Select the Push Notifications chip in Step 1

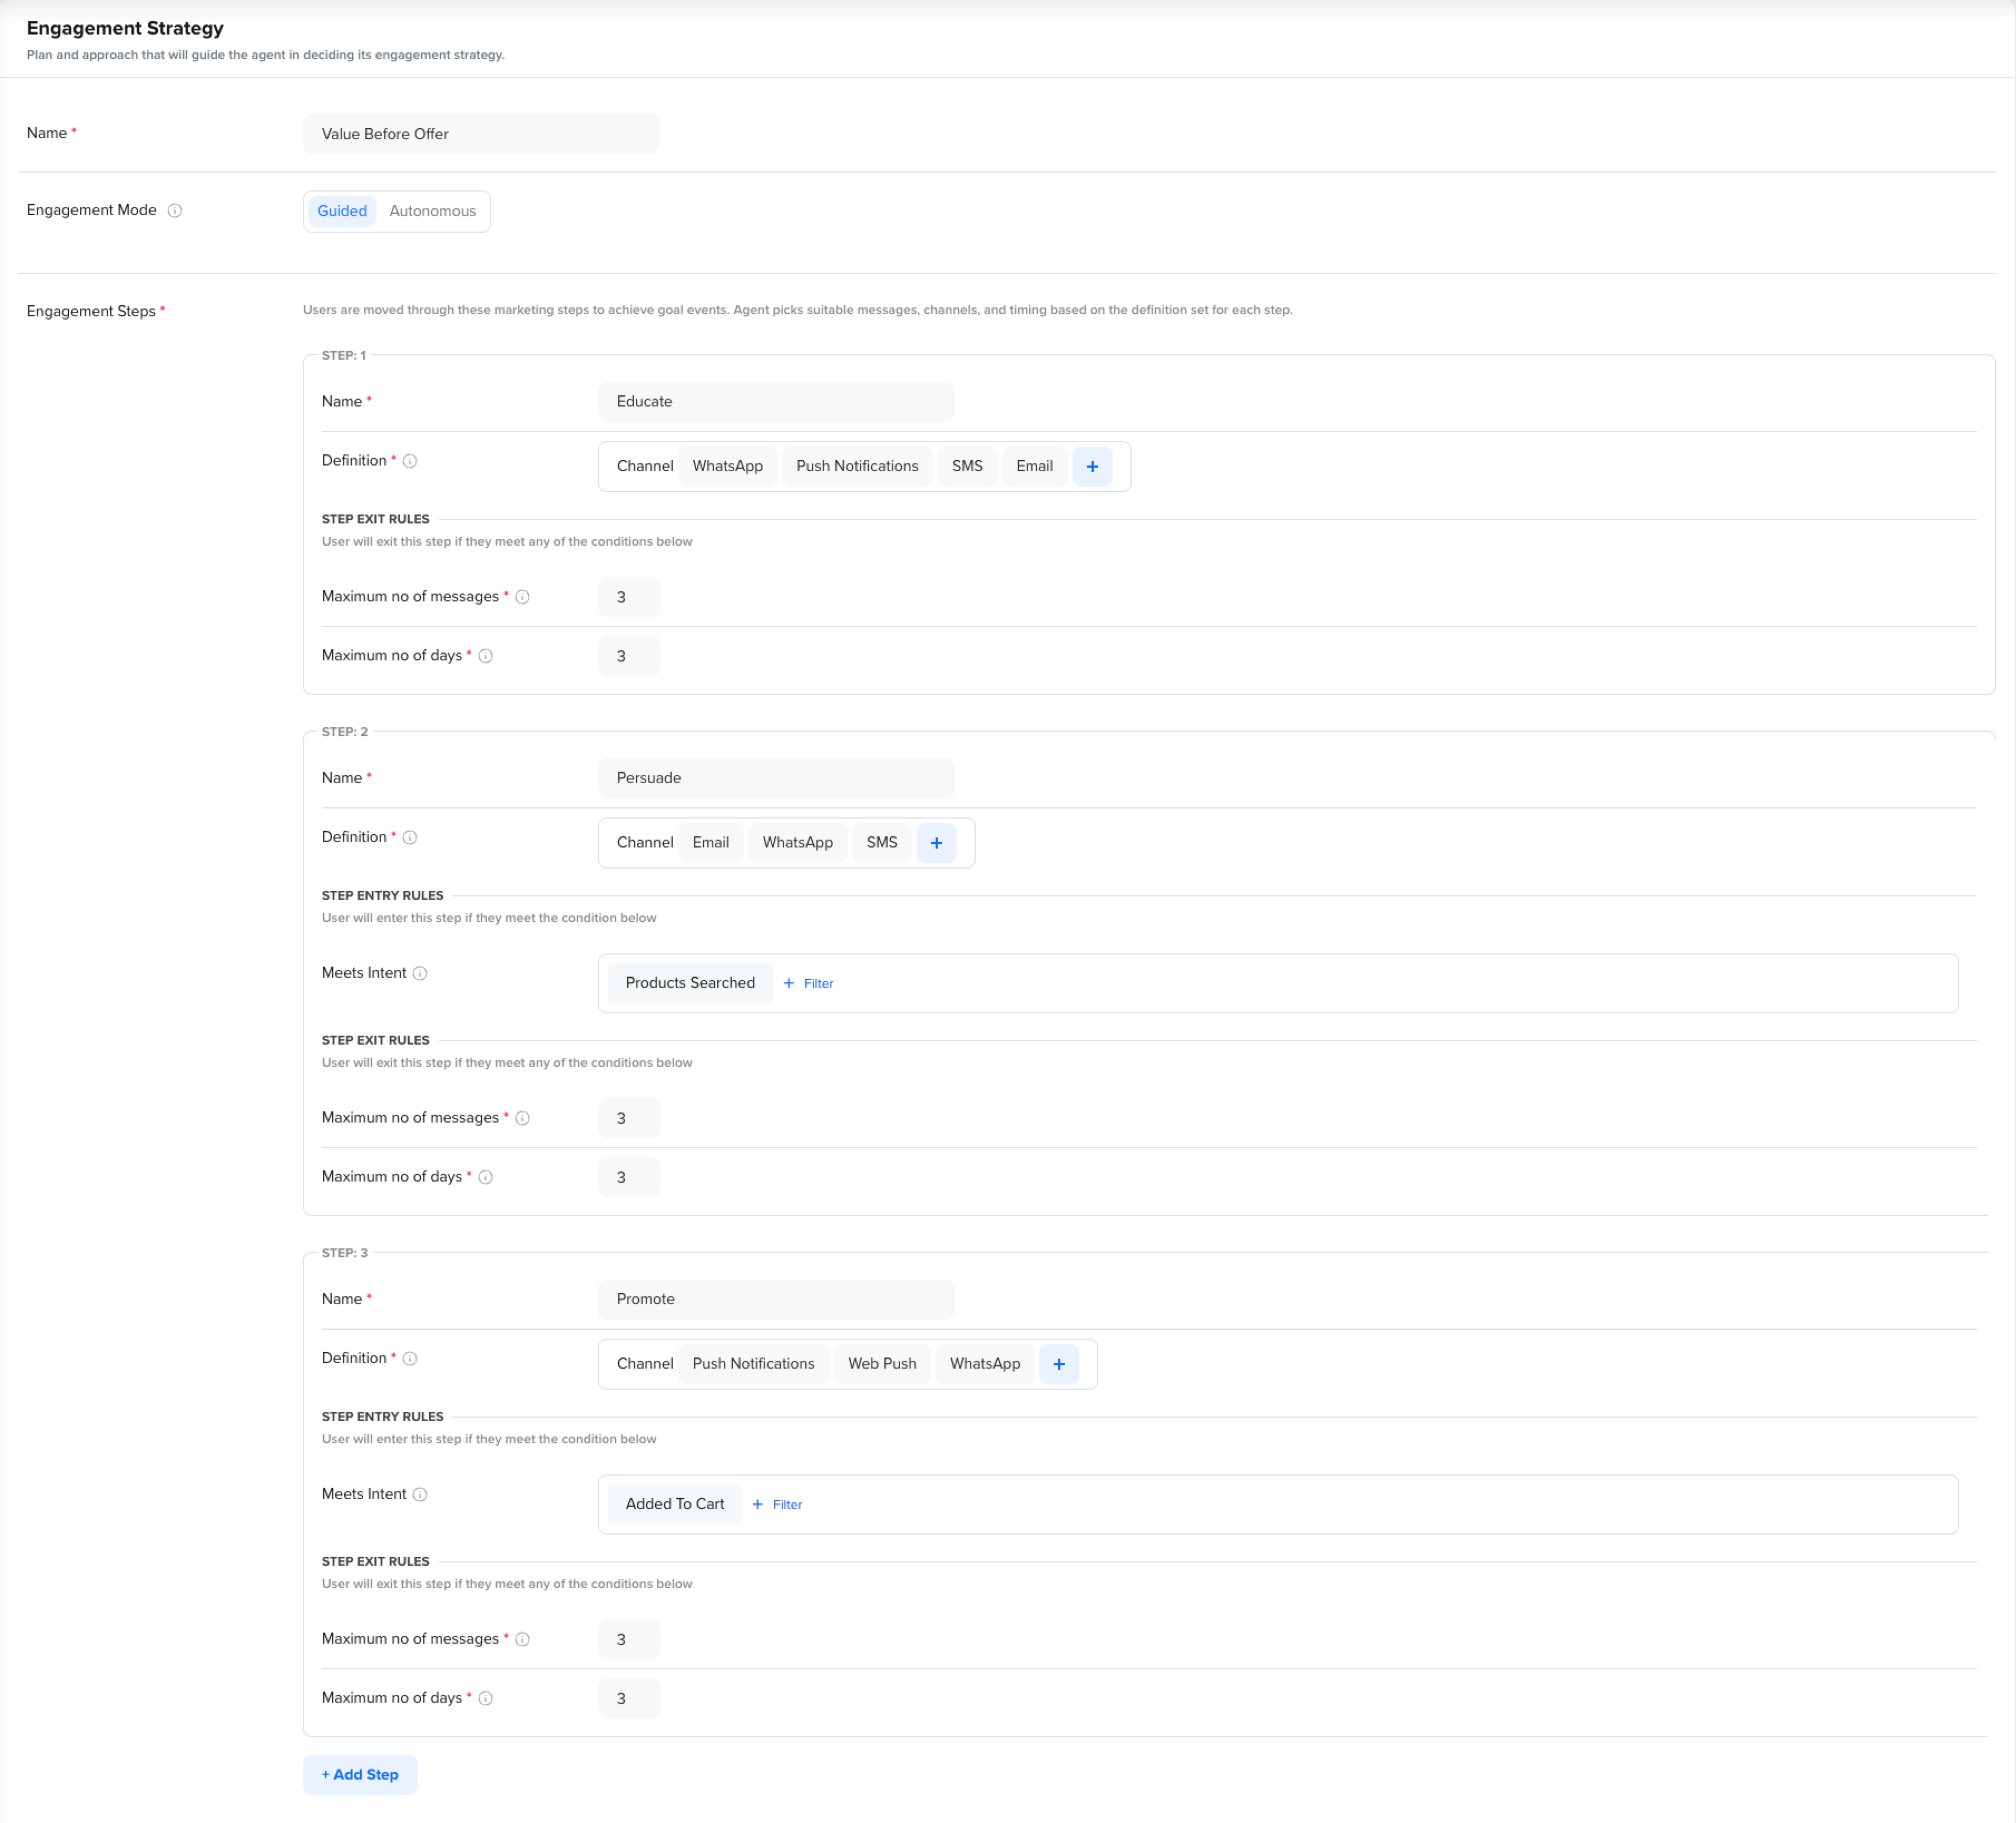(x=857, y=467)
